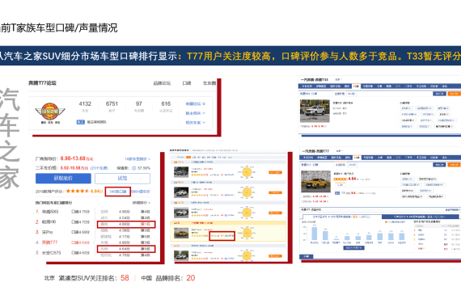Click yellow SUV photo on 一汽奔腾-奔腾T77 page
This screenshot has height=291, width=461.
[x=315, y=181]
